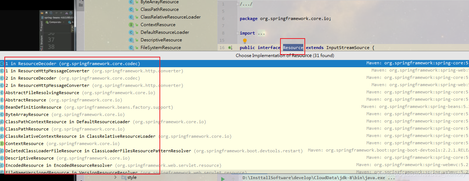Choose '2 in ResourceDecoder' entry
This screenshot has width=469, height=181.
(234, 78)
